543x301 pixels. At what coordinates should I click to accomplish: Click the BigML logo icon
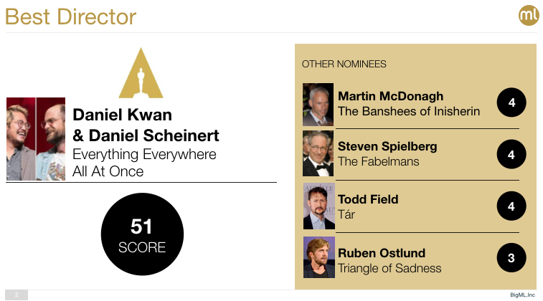tap(528, 16)
